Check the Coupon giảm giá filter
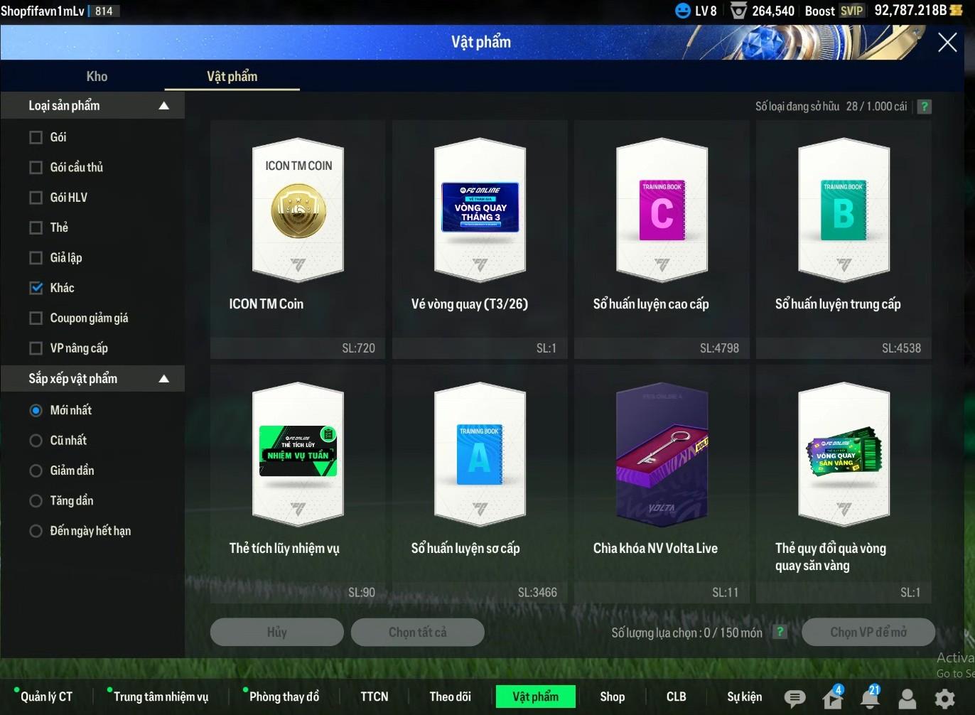The width and height of the screenshot is (975, 715). point(36,318)
